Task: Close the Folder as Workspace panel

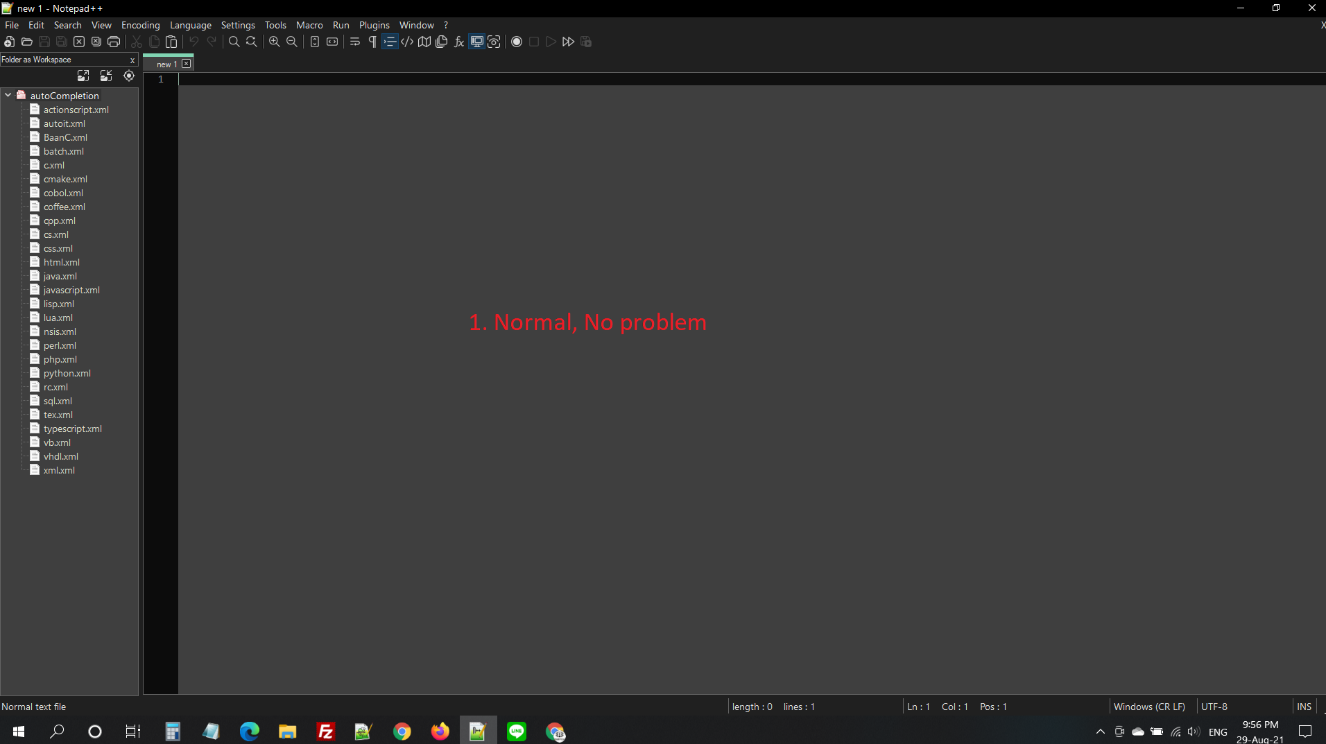Action: (132, 60)
